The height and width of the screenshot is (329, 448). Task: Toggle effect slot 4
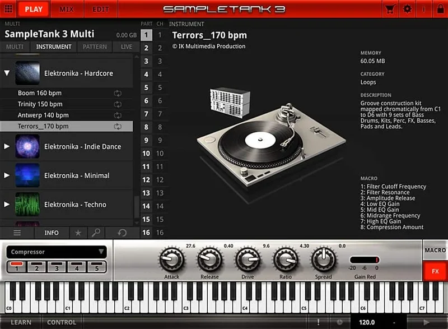pyautogui.click(x=77, y=267)
